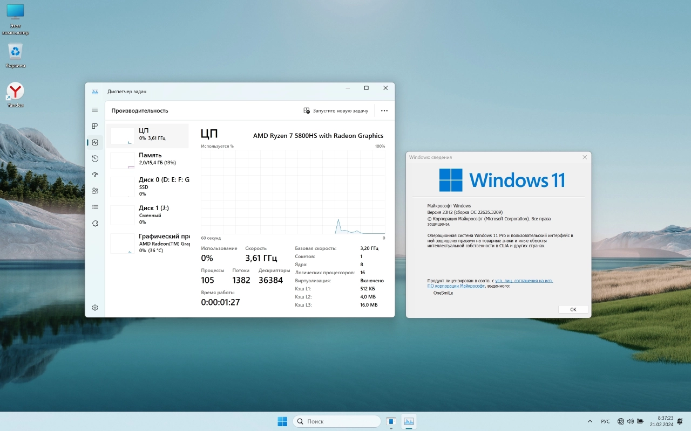This screenshot has height=431, width=691.
Task: Open Task Manager settings gear
Action: point(95,308)
